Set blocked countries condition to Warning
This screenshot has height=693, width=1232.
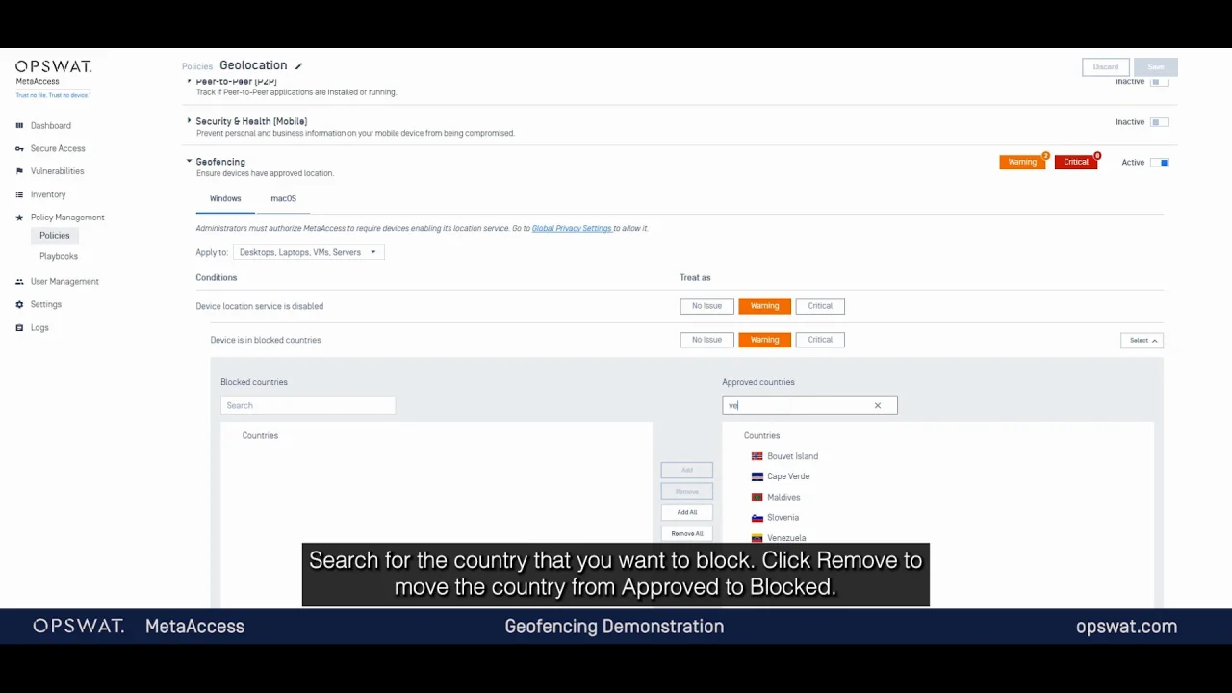click(x=764, y=340)
